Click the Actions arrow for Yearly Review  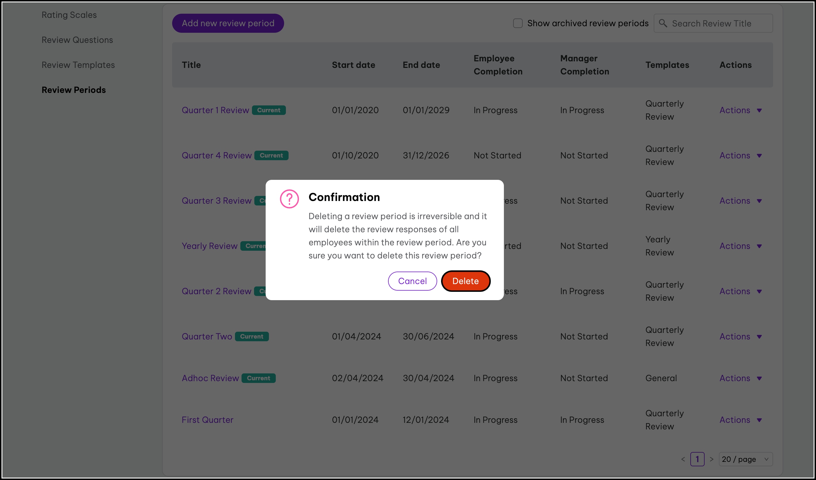[759, 246]
